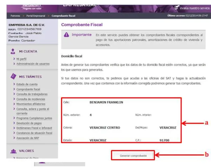Open Constancia de situación fiscal
The image size is (211, 168).
[34, 133]
